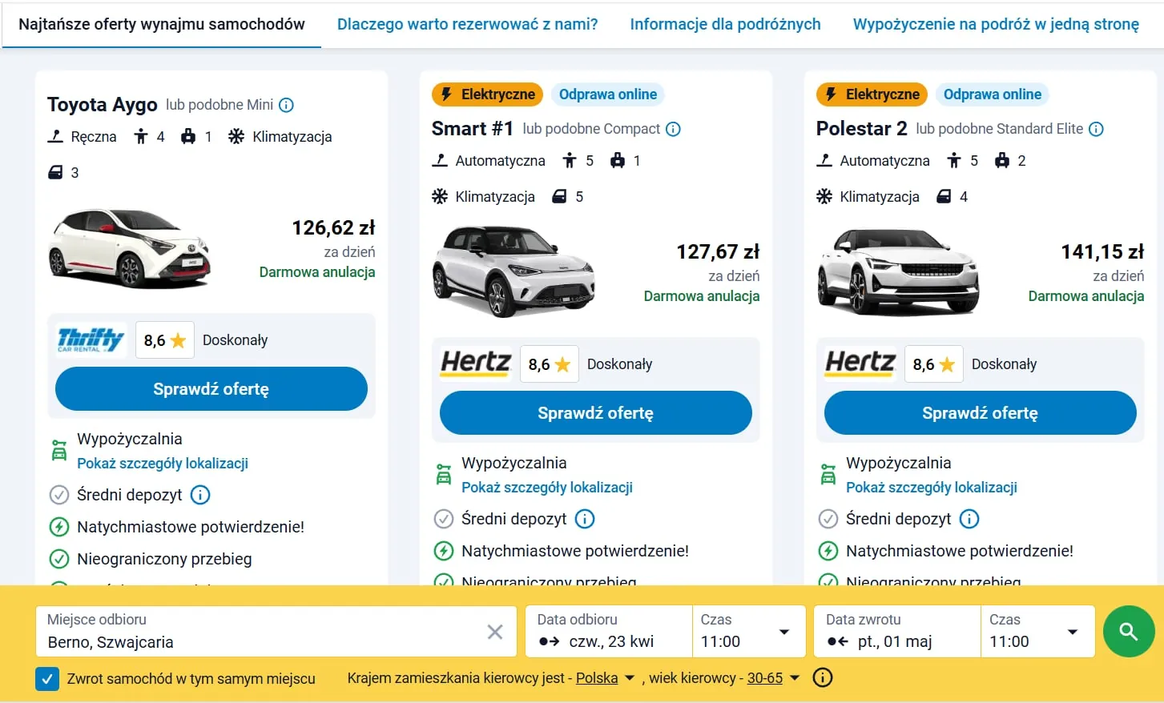Switch to Dlaczego warto rezerwować z nami tab
This screenshot has width=1164, height=703.
[x=467, y=23]
